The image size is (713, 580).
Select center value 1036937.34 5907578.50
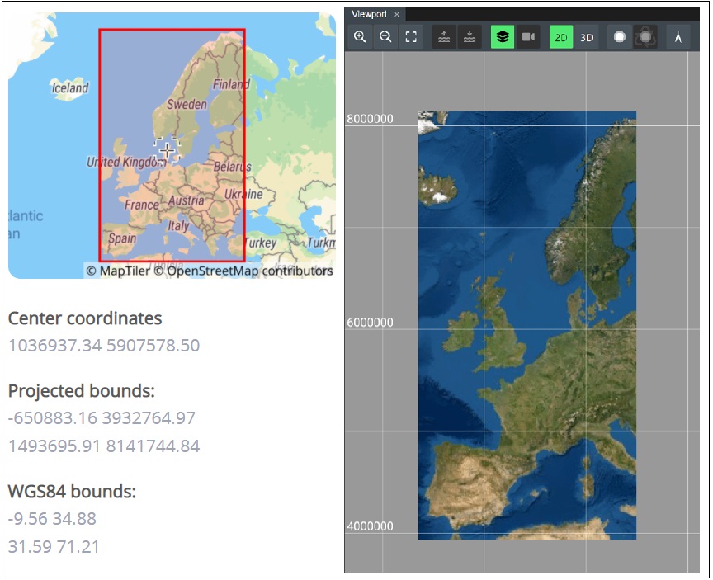[104, 346]
